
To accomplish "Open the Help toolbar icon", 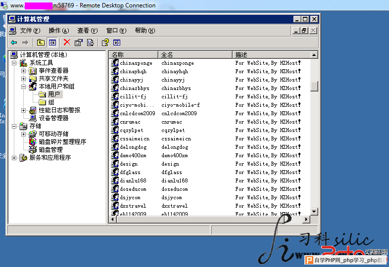I will [105, 43].
